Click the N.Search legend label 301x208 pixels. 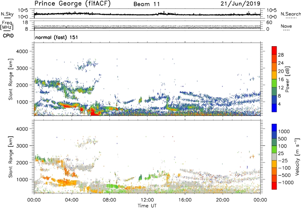point(290,14)
